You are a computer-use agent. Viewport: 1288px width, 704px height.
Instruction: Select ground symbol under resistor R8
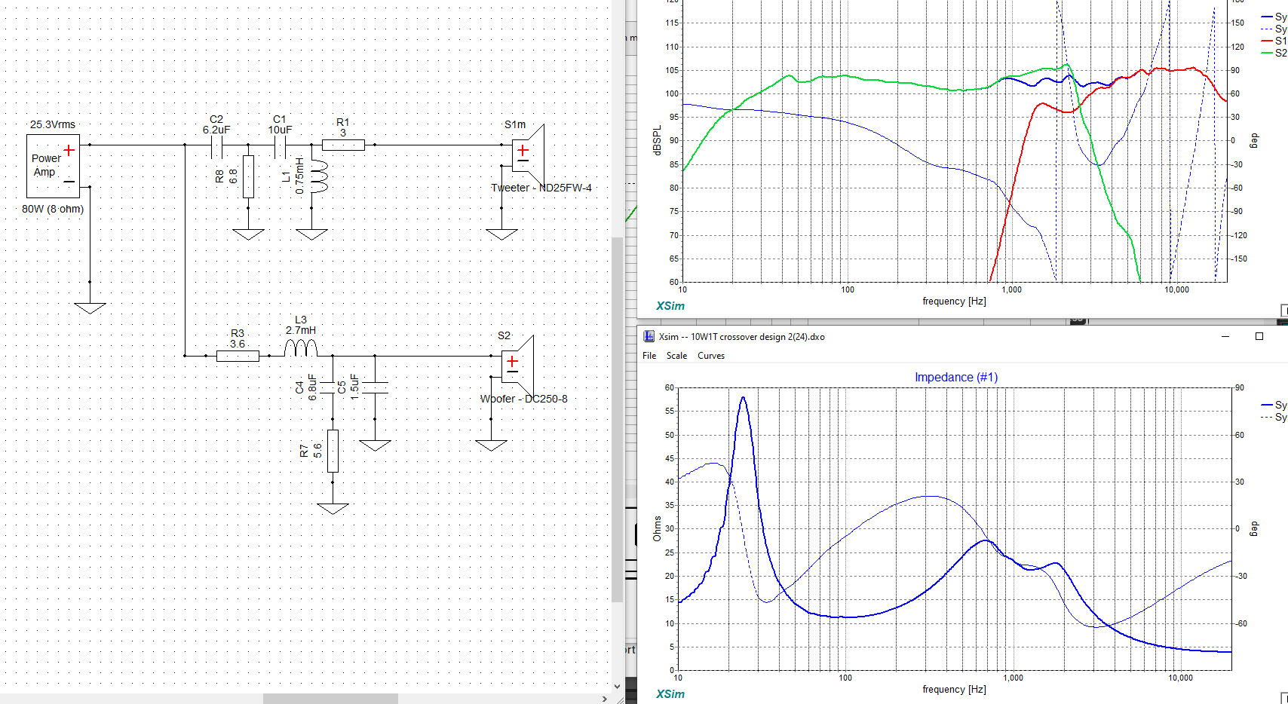248,234
